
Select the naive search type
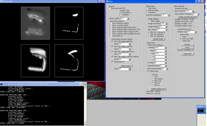181,37
